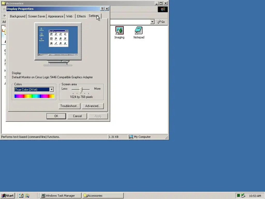This screenshot has height=199, width=265.
Task: Click the Screen area slider thumb
Action: coord(81,90)
